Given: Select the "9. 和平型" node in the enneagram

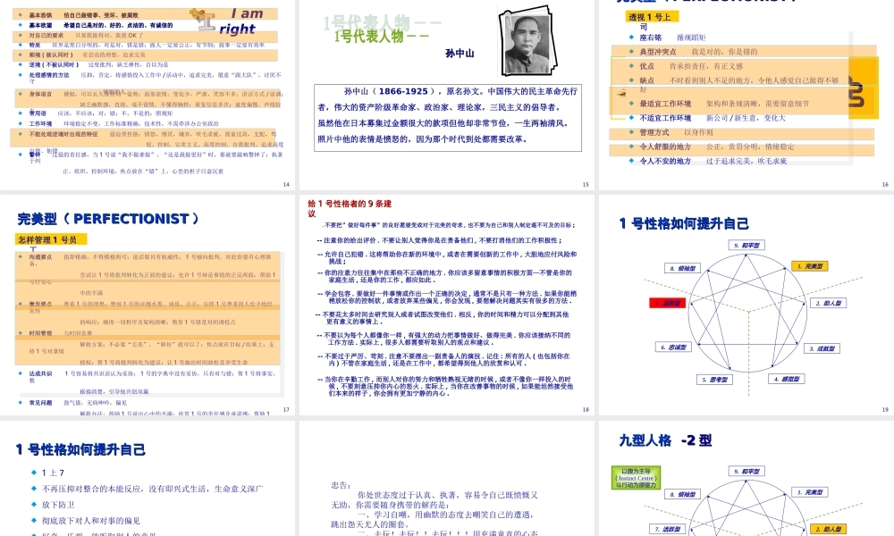Looking at the screenshot, I should (x=748, y=246).
